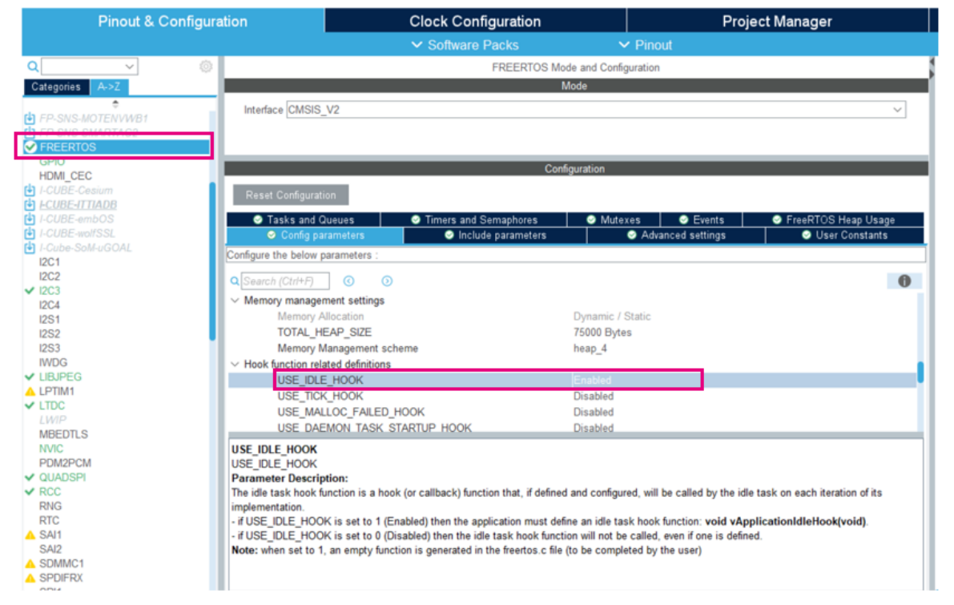Screen dimensions: 954x605
Task: Open the Interface CMSIS_V2 dropdown
Action: (596, 110)
